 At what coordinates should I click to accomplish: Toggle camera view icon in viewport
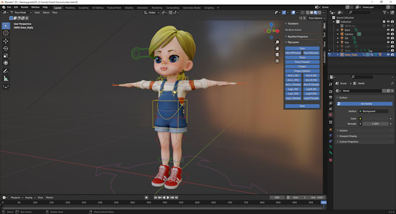point(277,55)
